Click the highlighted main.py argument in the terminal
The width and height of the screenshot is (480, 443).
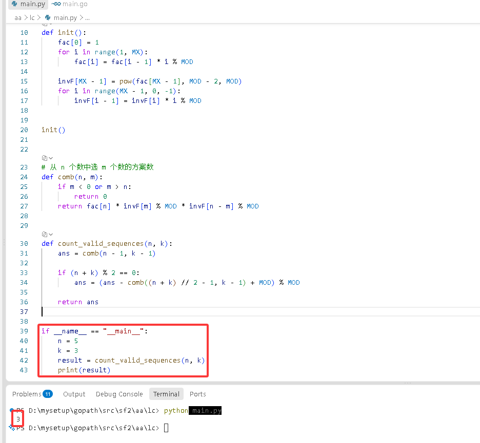205,411
